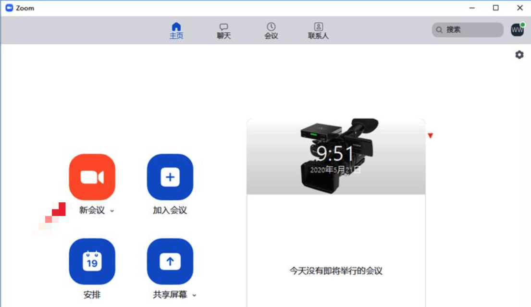Click the search magnifier icon
The height and width of the screenshot is (307, 531).
[439, 30]
